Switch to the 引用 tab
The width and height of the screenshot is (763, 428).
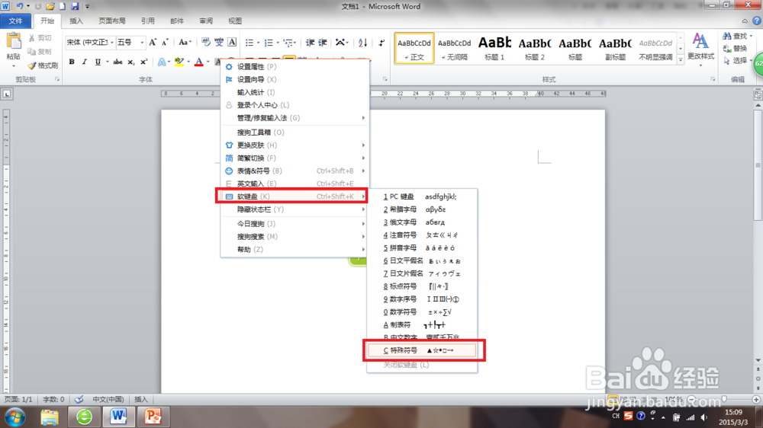(x=147, y=21)
